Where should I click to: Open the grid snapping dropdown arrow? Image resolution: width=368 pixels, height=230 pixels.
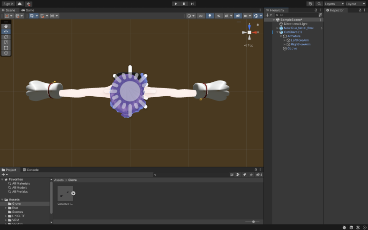tap(37, 16)
